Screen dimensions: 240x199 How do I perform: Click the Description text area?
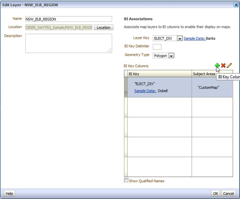pyautogui.click(x=69, y=43)
